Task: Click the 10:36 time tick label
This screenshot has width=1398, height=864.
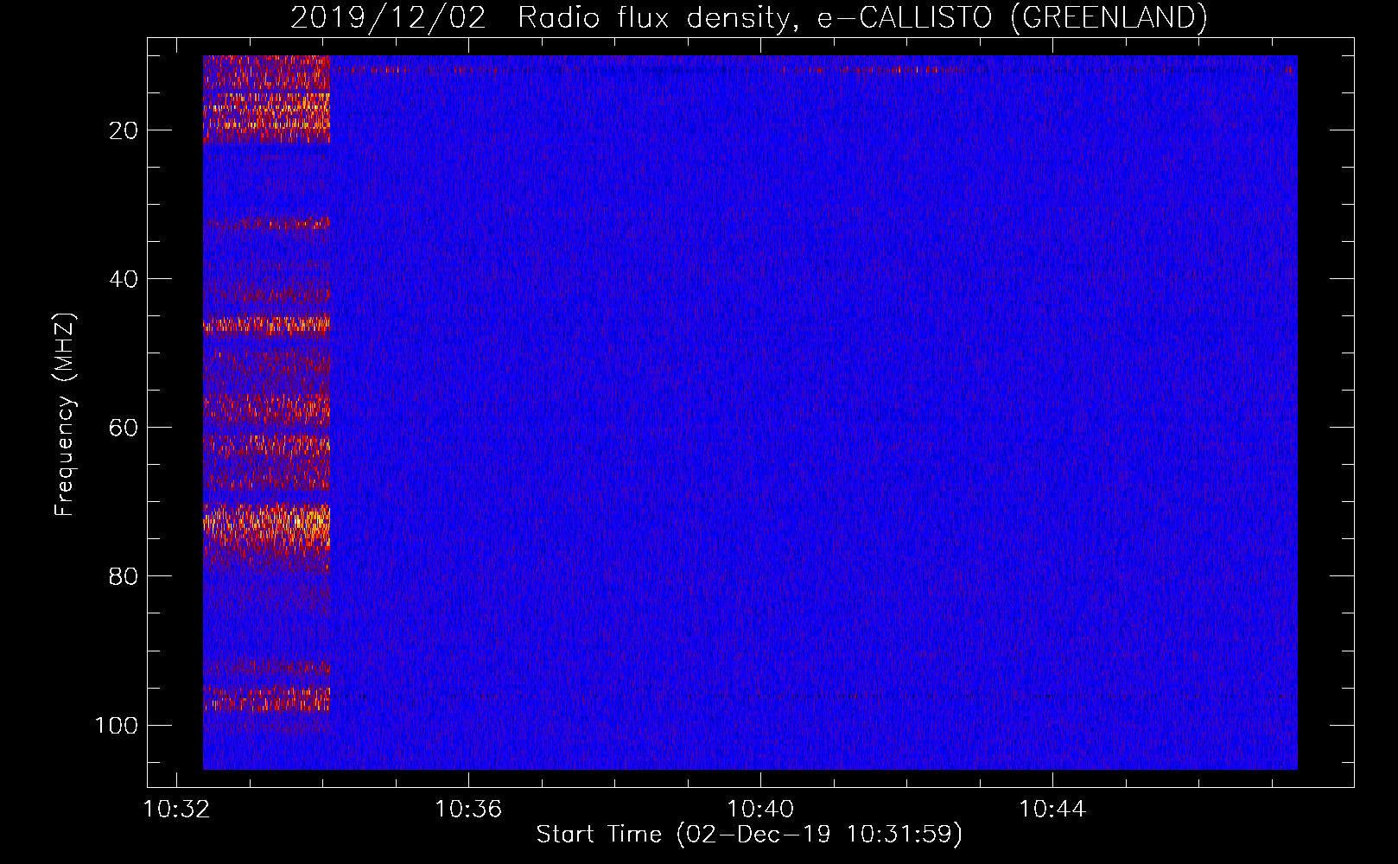Action: coord(468,810)
